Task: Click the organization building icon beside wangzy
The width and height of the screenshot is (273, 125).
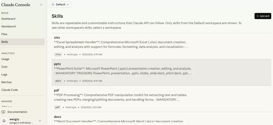Action: 4,121
